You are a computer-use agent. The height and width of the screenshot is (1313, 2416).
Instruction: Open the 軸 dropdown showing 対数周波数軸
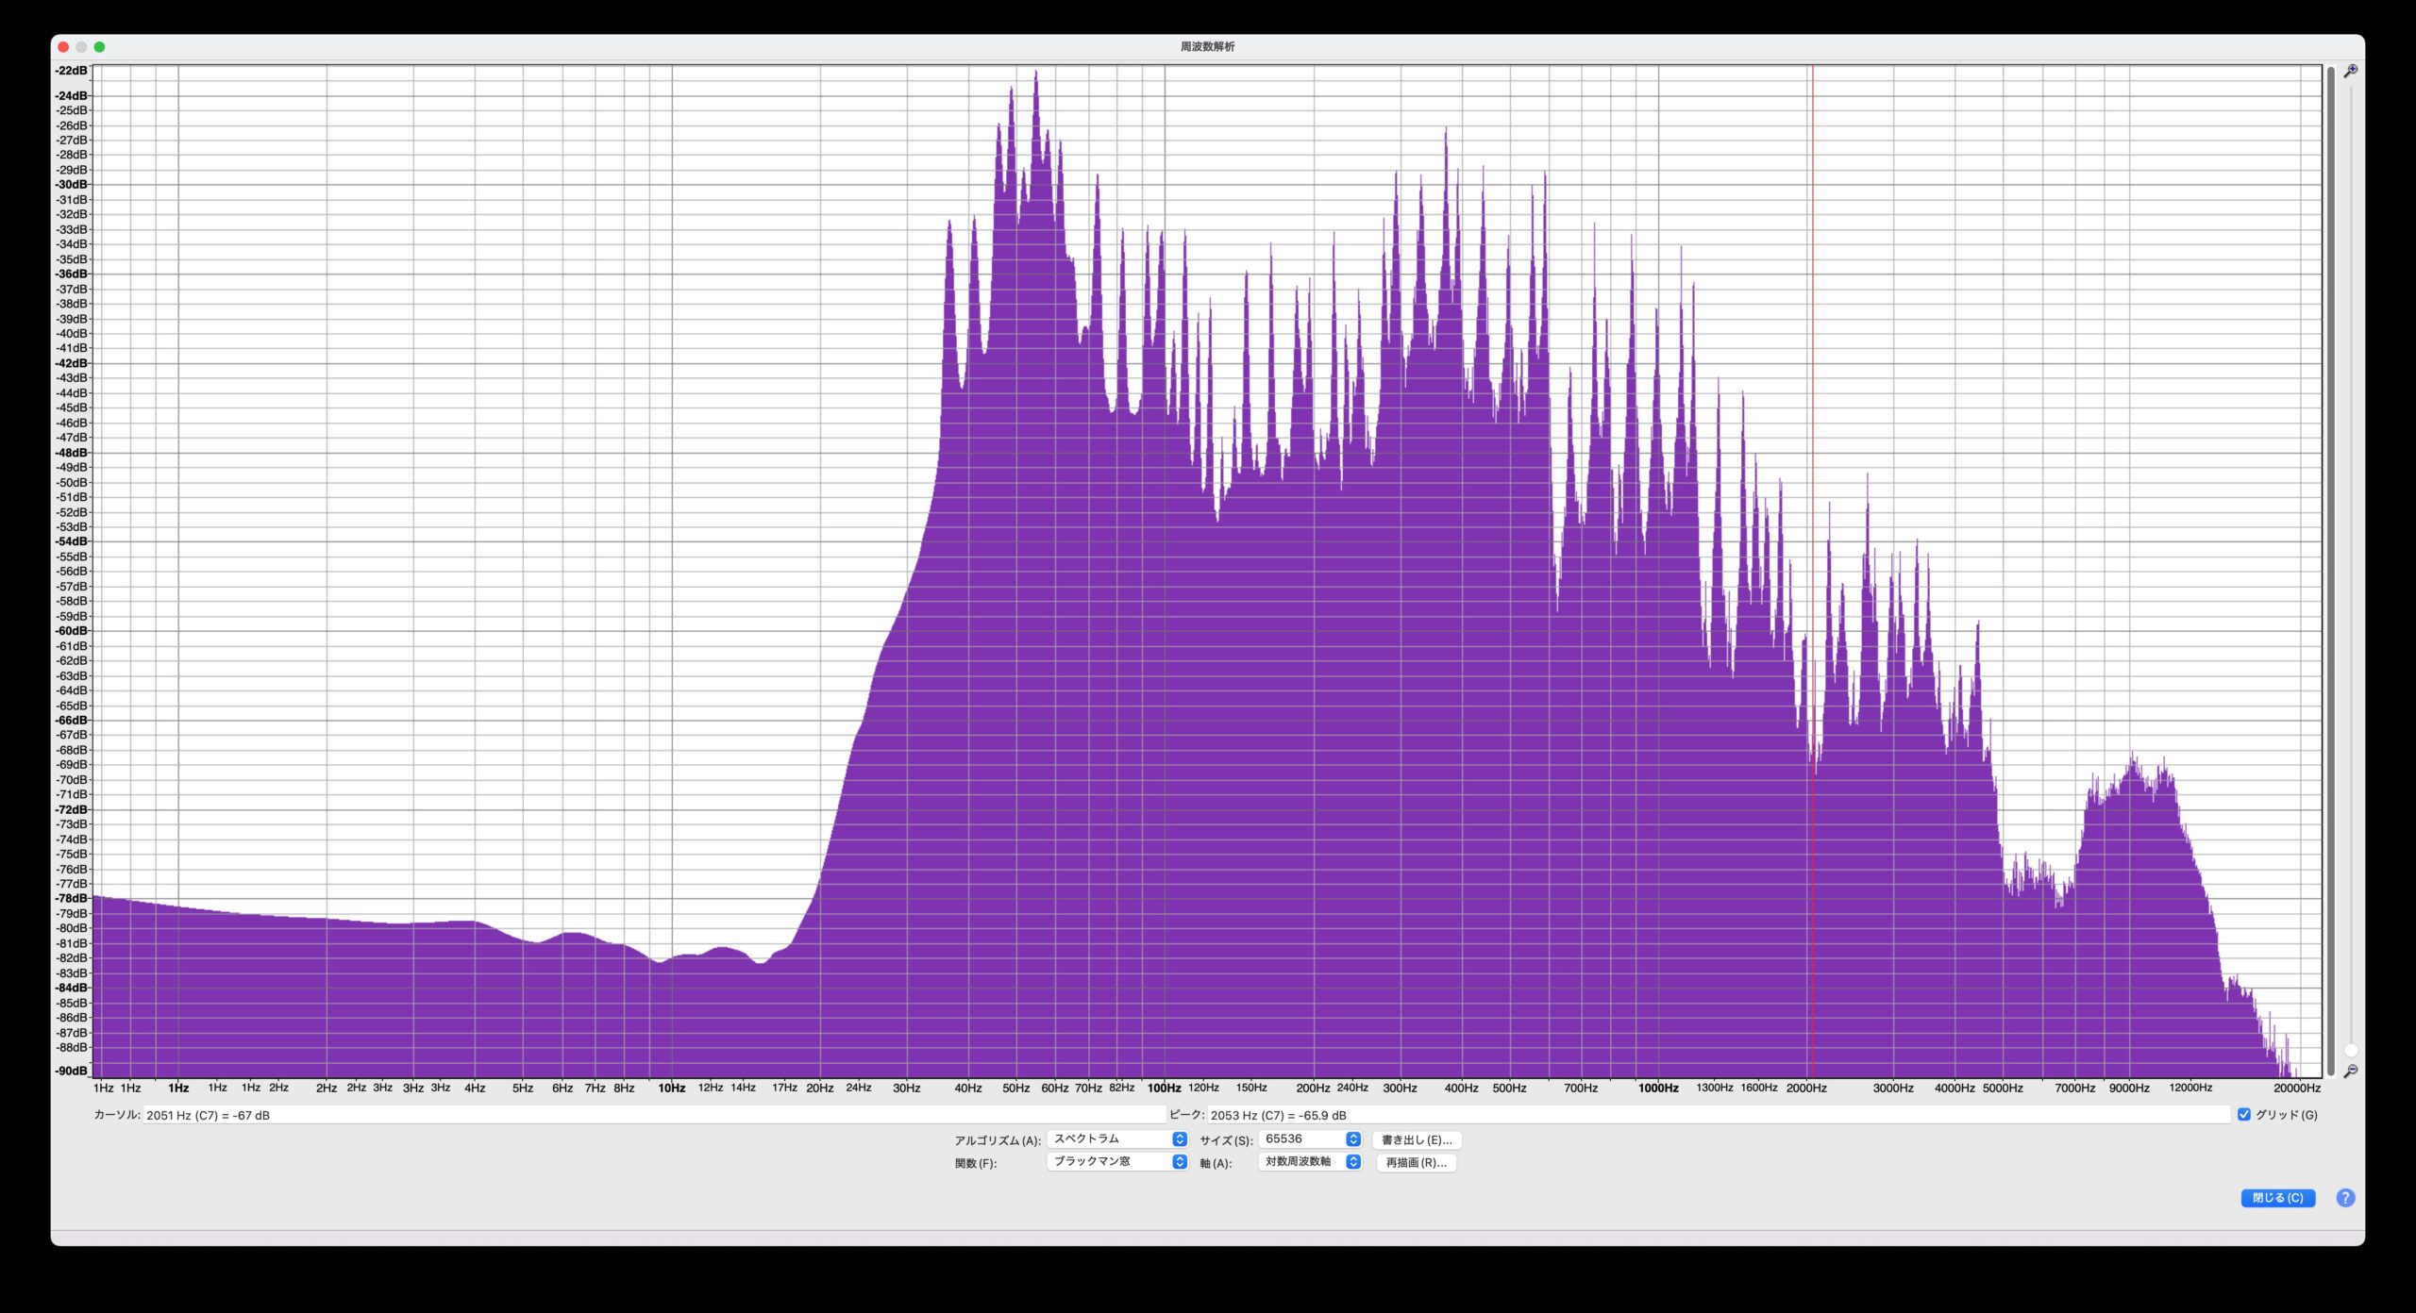point(1309,1161)
